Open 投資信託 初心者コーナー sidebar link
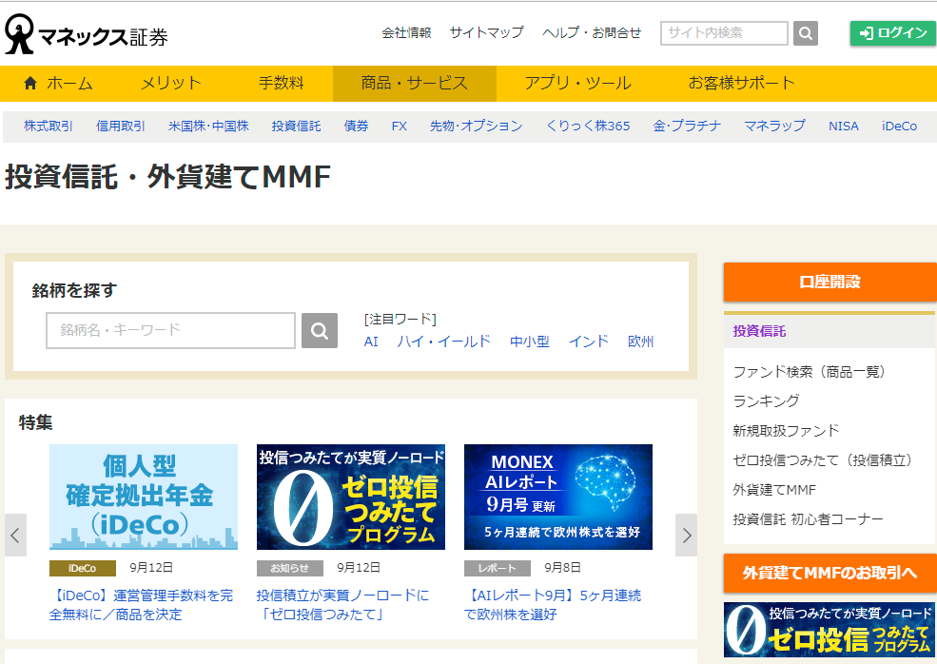This screenshot has height=664, width=937. pos(808,519)
